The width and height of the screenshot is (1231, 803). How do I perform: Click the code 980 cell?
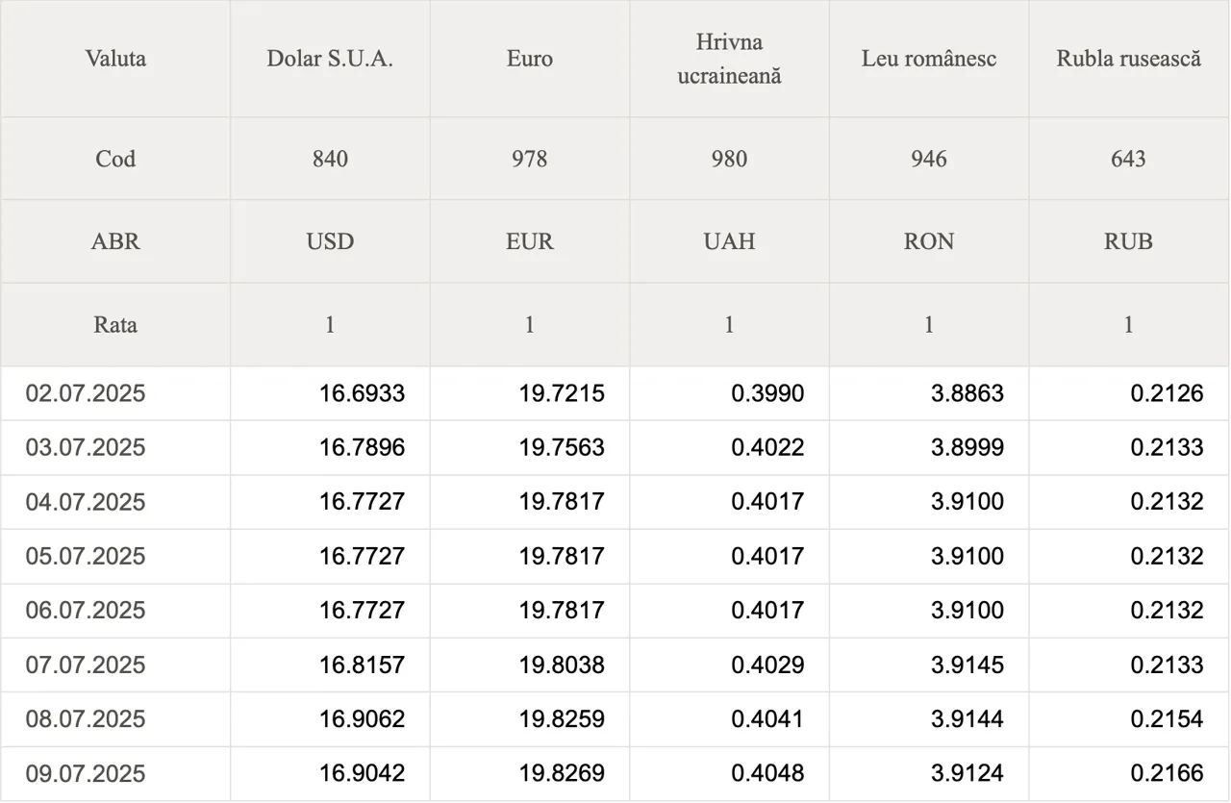pos(729,159)
